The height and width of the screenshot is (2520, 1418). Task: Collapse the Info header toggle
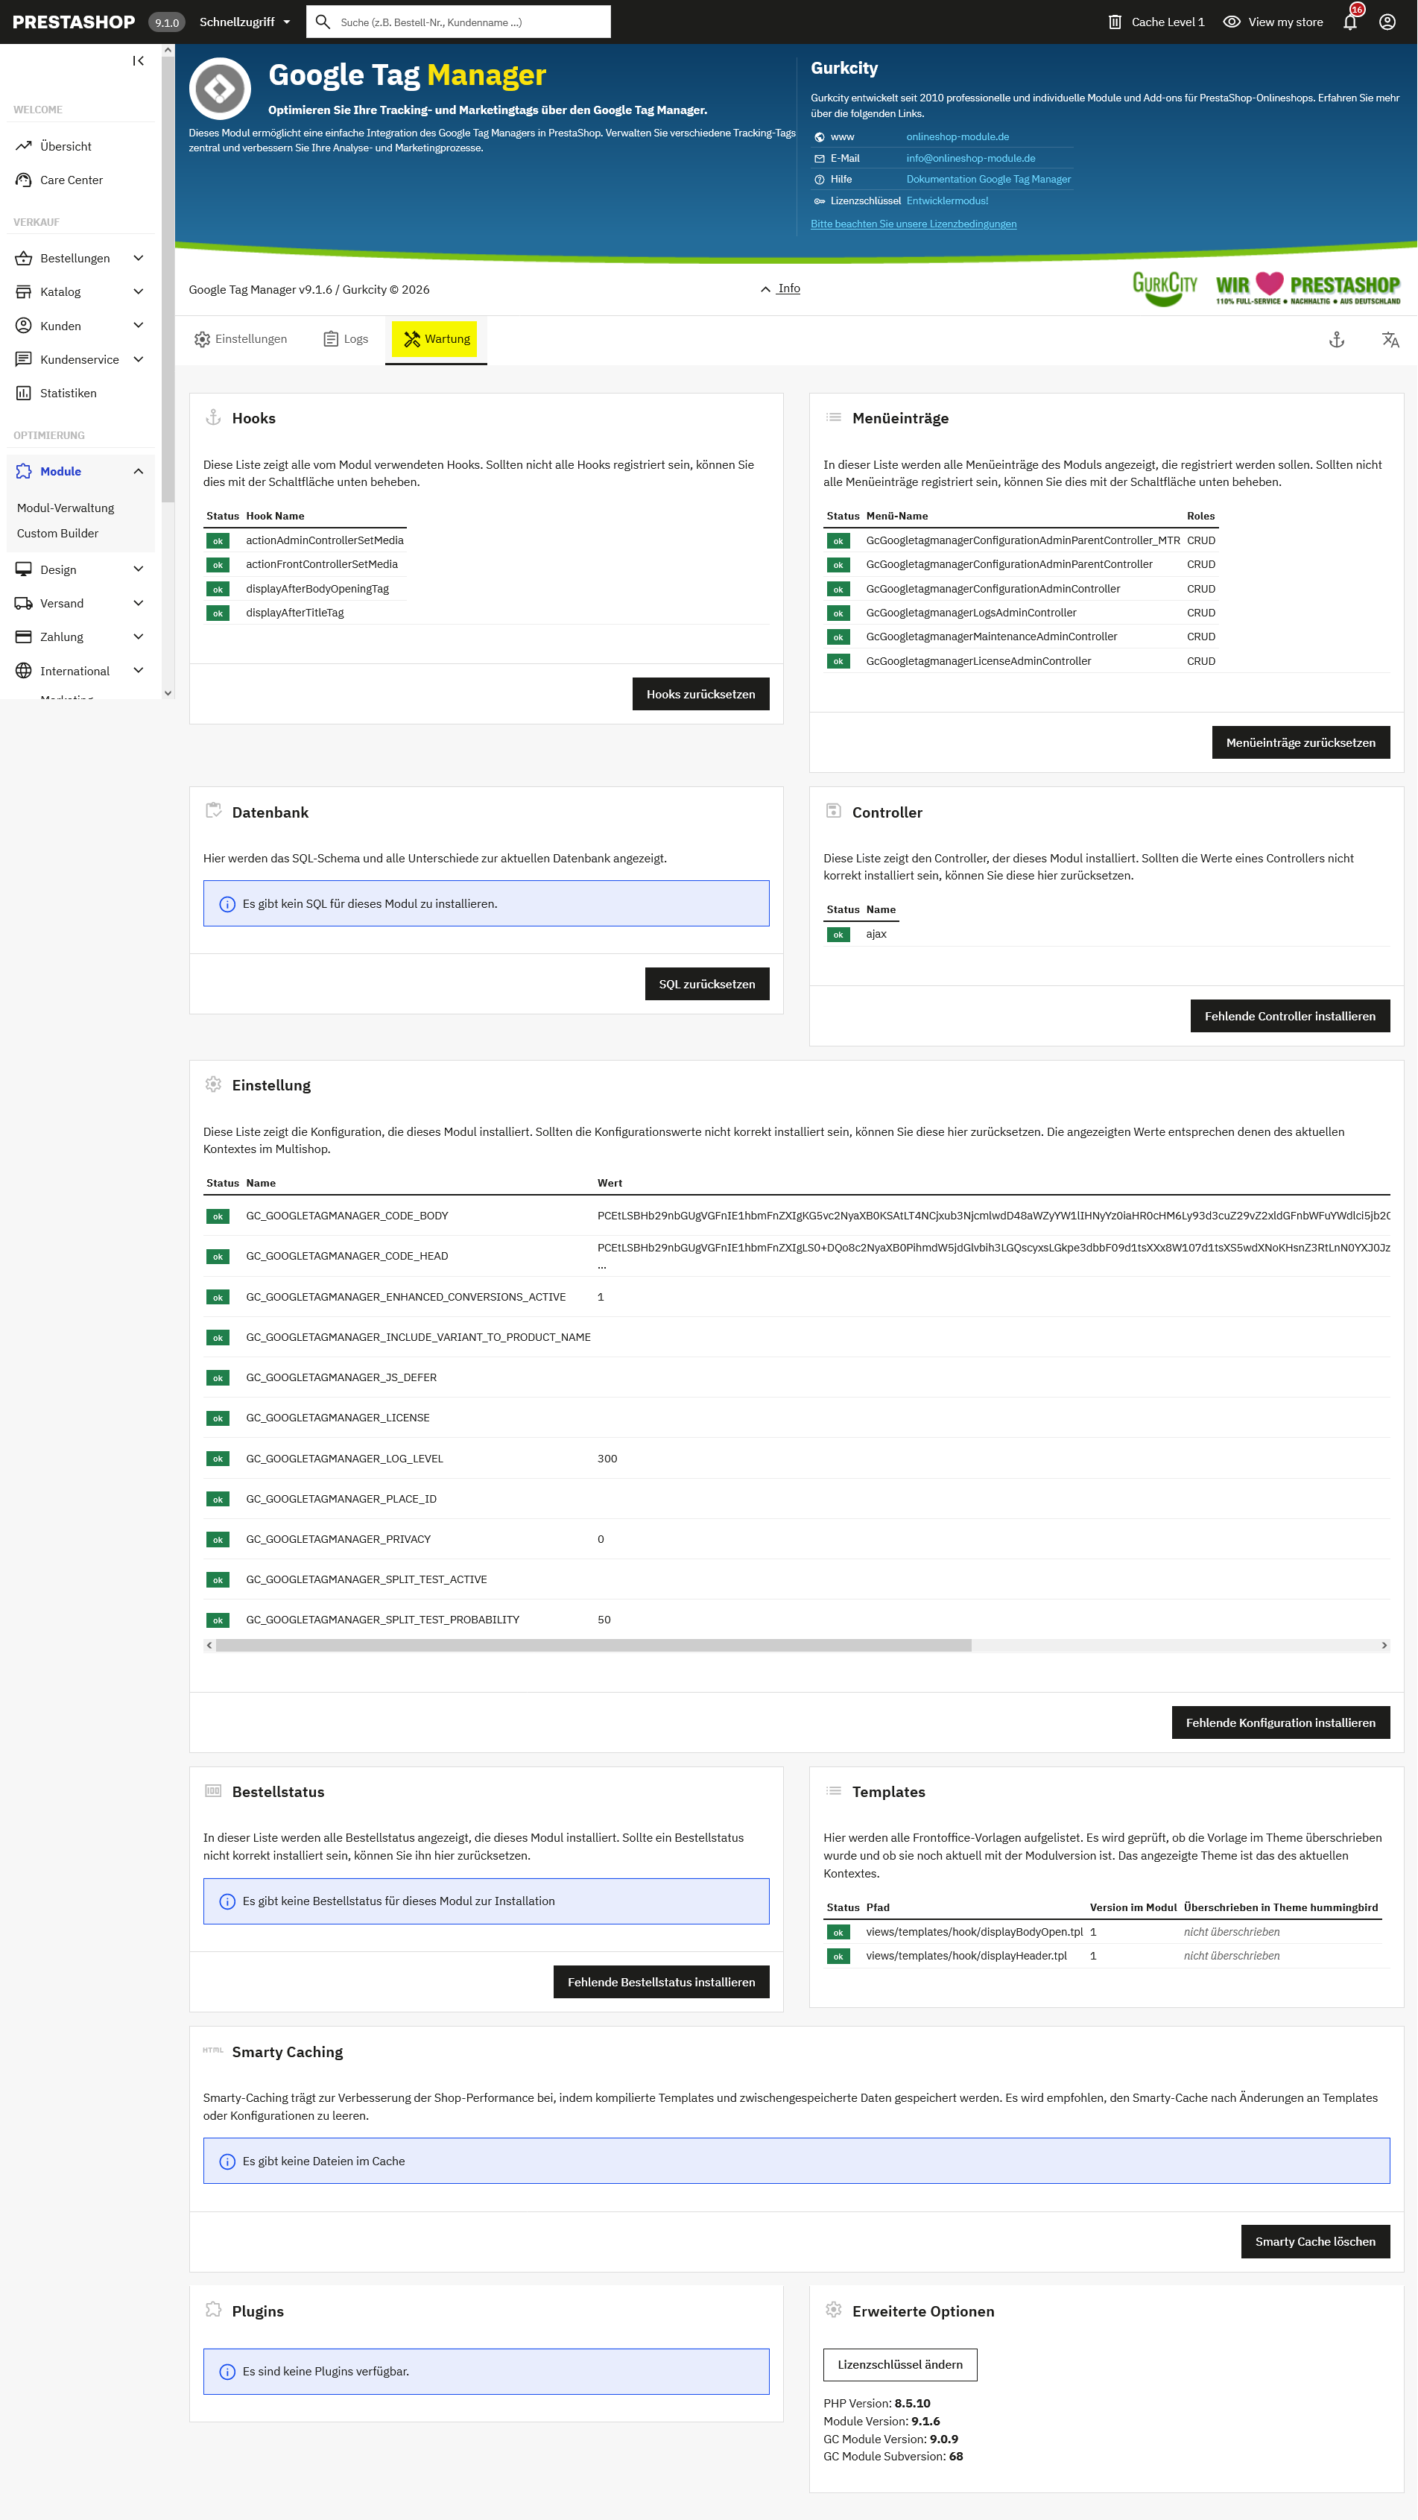[780, 288]
